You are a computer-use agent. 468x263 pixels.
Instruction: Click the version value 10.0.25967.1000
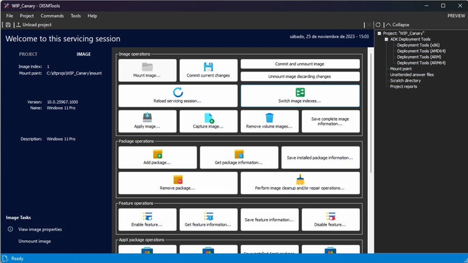point(63,102)
